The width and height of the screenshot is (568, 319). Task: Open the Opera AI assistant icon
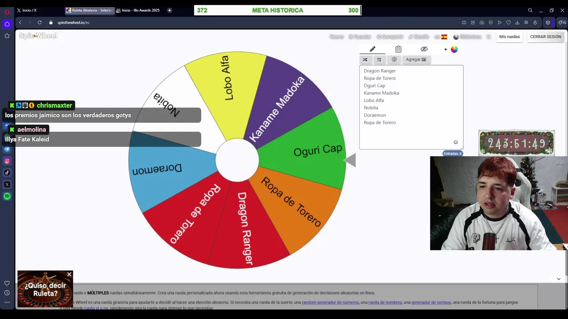pyautogui.click(x=562, y=23)
